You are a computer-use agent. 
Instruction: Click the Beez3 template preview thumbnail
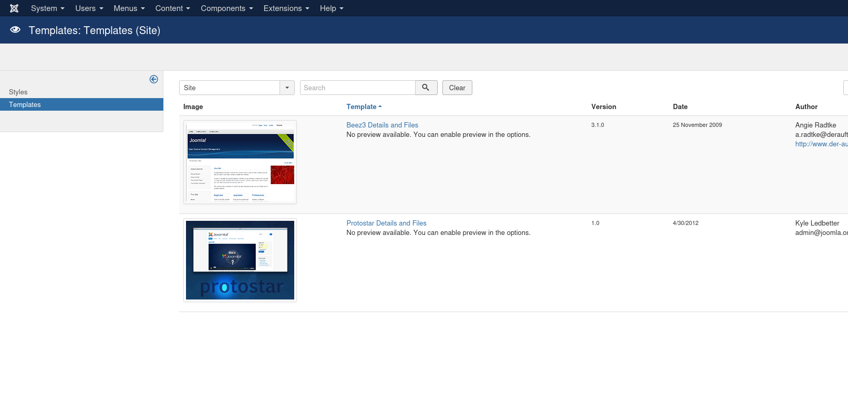(x=240, y=162)
